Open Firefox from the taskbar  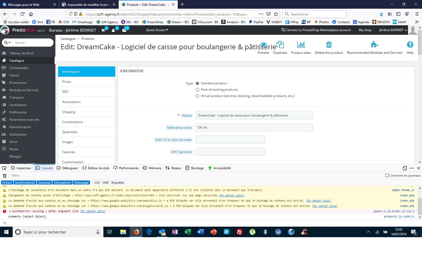tap(136, 232)
